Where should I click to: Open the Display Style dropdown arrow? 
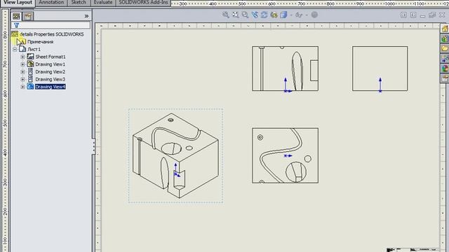291,15
